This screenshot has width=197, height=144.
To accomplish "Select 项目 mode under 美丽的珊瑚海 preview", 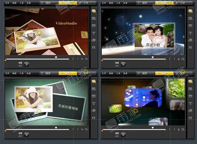I will tap(20, 133).
